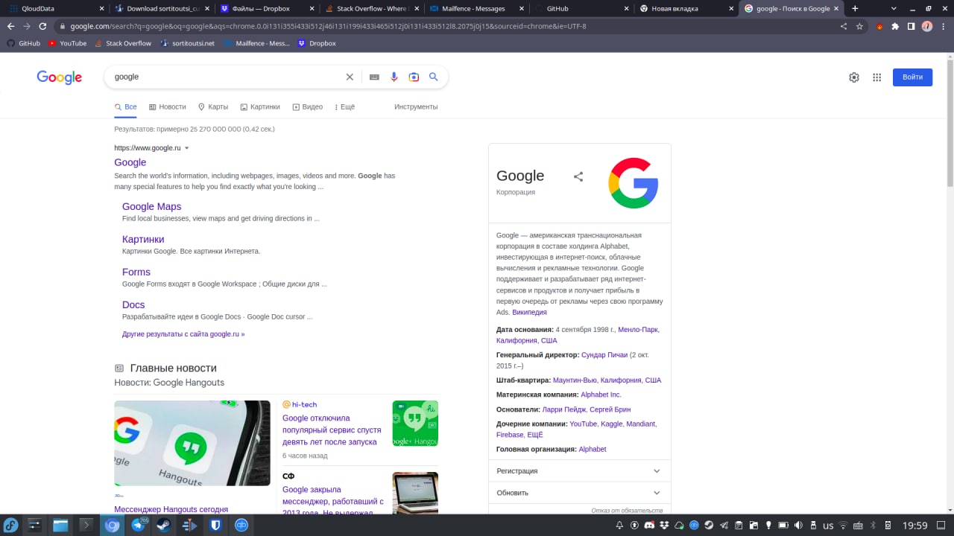Open the YouTube bookmark in bookmarks bar
This screenshot has height=536, width=954.
(x=67, y=43)
